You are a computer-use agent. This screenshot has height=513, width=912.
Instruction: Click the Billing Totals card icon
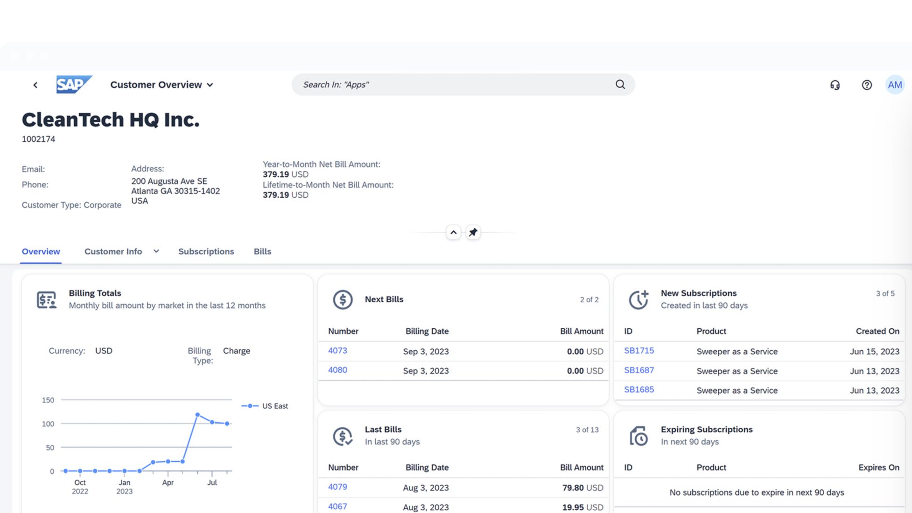[47, 299]
